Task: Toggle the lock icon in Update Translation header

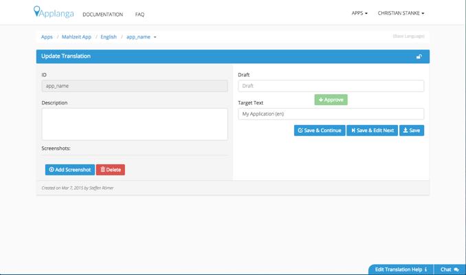Action: point(419,57)
